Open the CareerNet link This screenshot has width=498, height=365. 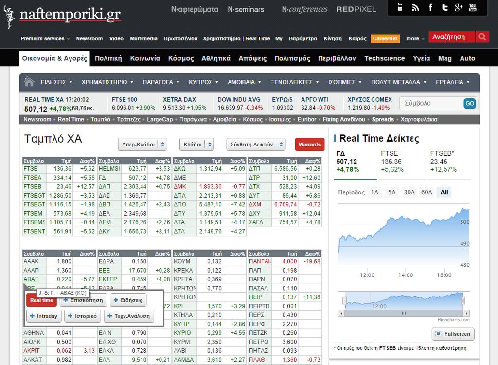coord(385,38)
